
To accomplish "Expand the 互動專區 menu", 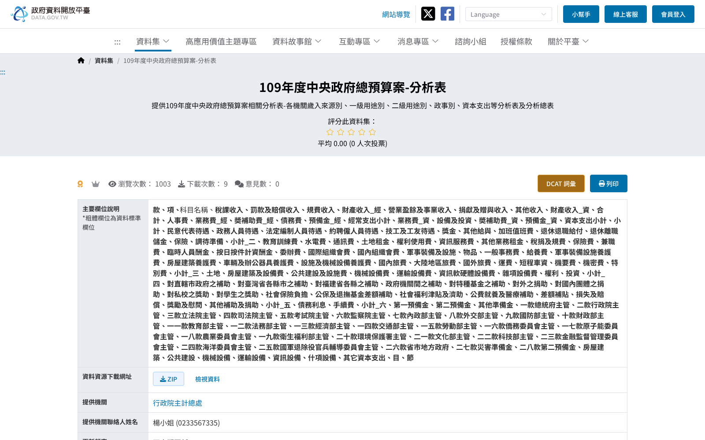I will pyautogui.click(x=359, y=41).
